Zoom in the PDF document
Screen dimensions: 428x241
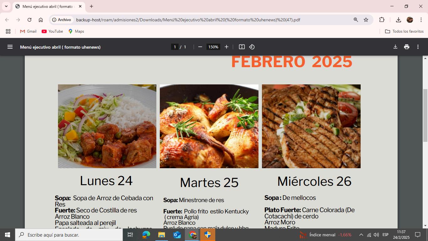227,47
